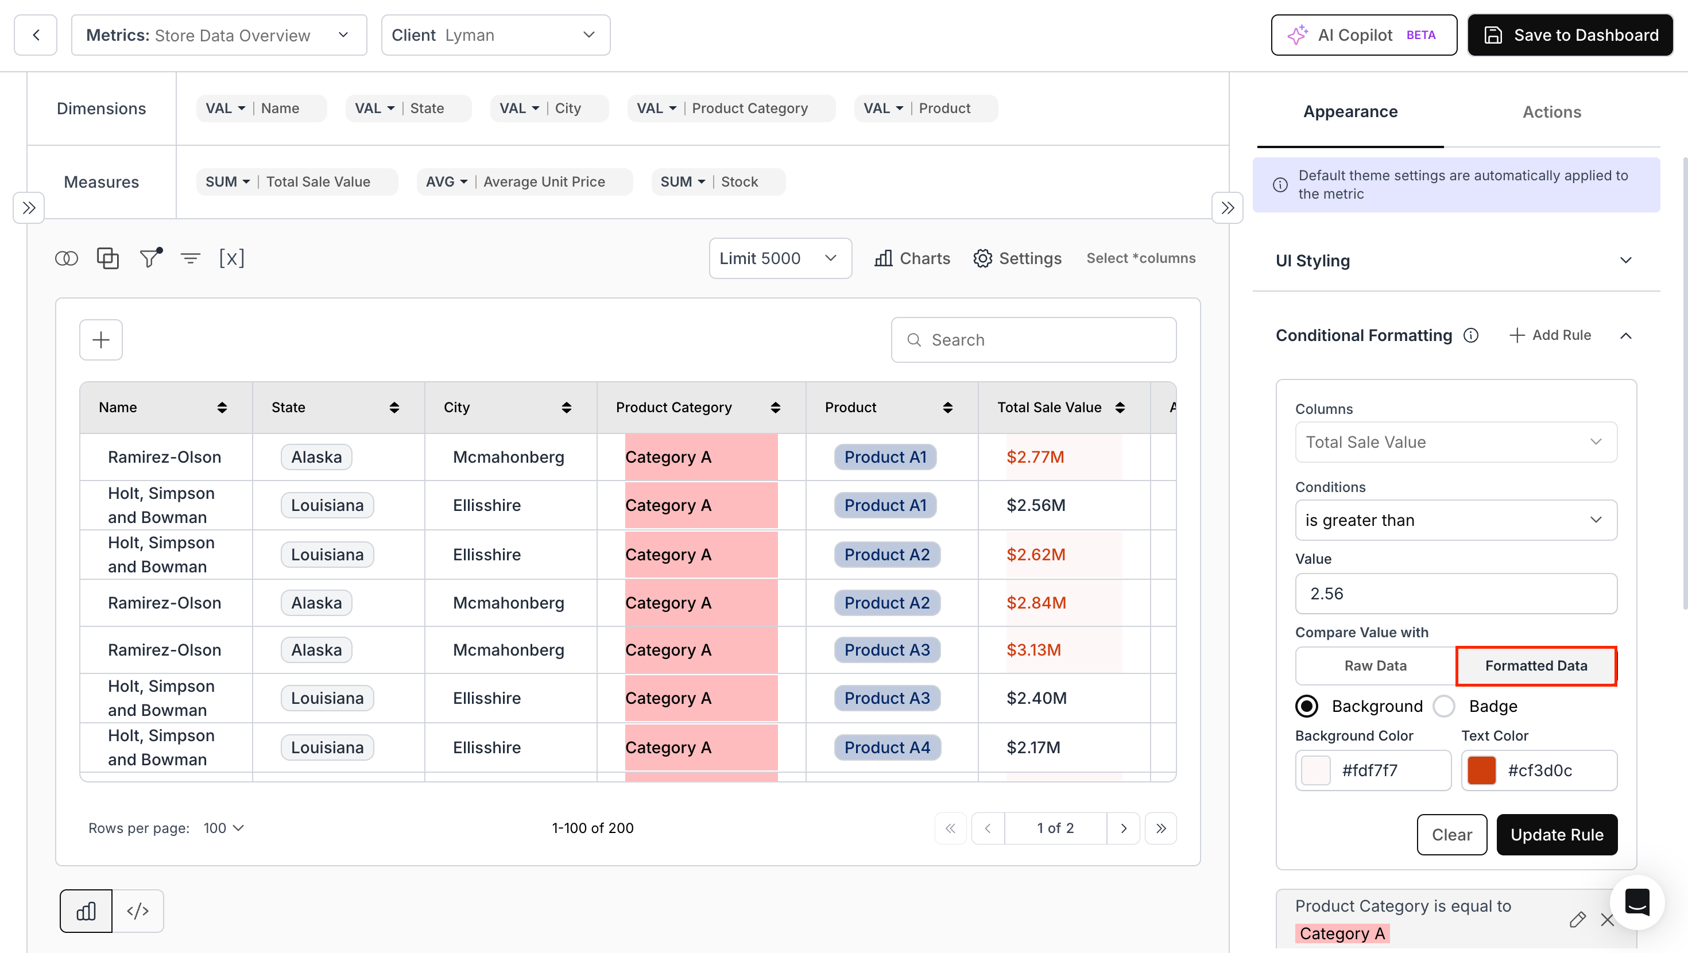
Task: Open SUM dropdown for Total Sale Value
Action: pyautogui.click(x=227, y=181)
